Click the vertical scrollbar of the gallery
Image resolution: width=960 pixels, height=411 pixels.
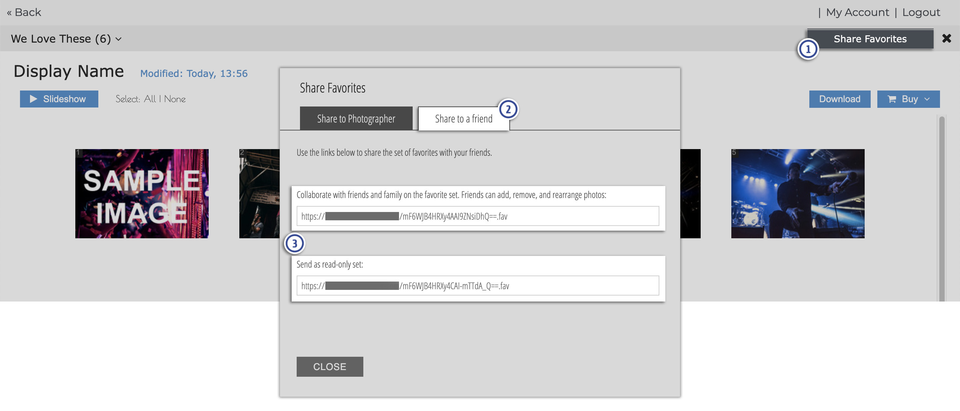click(x=941, y=208)
